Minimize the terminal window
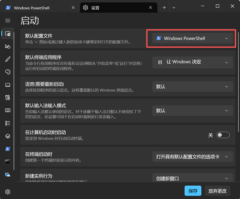 [x=203, y=6]
